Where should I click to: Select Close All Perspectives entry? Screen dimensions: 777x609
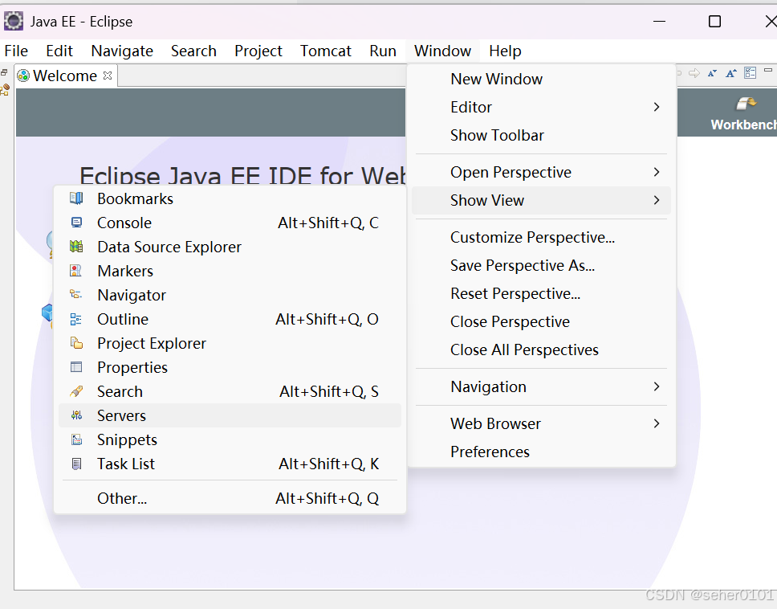(541, 350)
